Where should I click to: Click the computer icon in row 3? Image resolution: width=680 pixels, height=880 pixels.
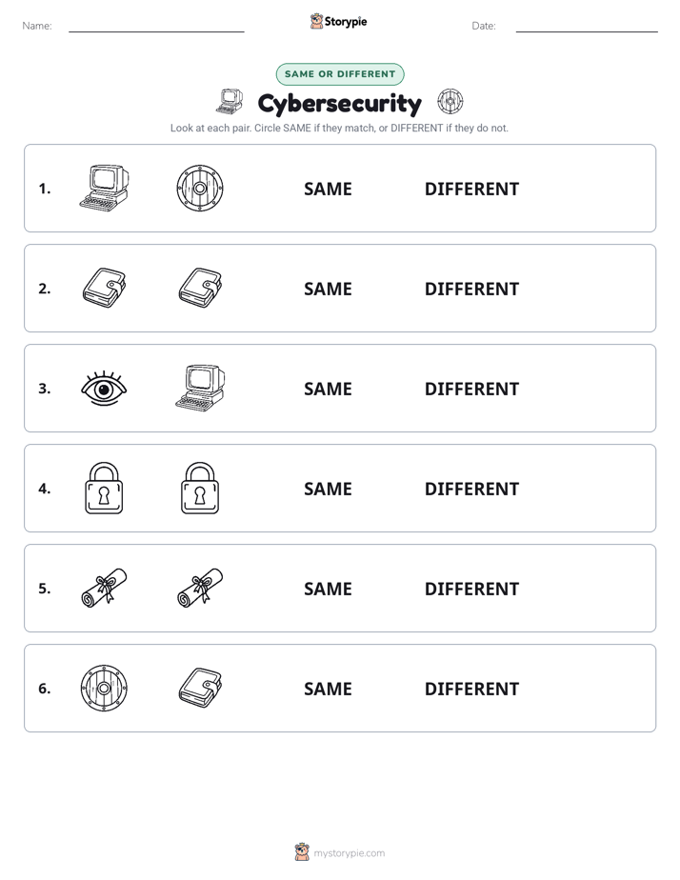200,388
